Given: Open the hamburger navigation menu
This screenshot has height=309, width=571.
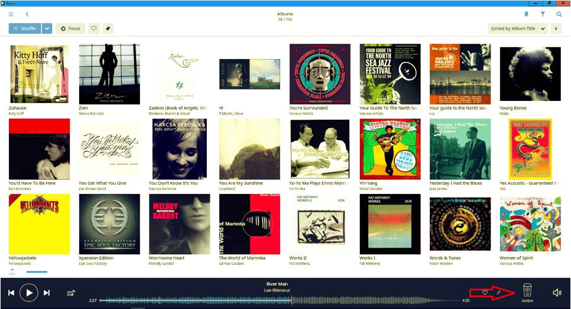Looking at the screenshot, I should pos(11,14).
